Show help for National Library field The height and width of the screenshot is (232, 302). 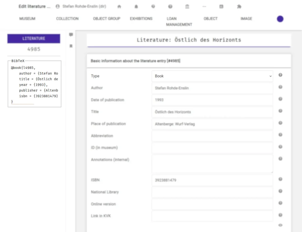[x=280, y=191]
